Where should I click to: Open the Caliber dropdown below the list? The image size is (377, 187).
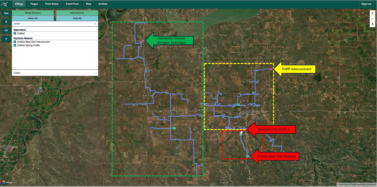click(x=55, y=73)
